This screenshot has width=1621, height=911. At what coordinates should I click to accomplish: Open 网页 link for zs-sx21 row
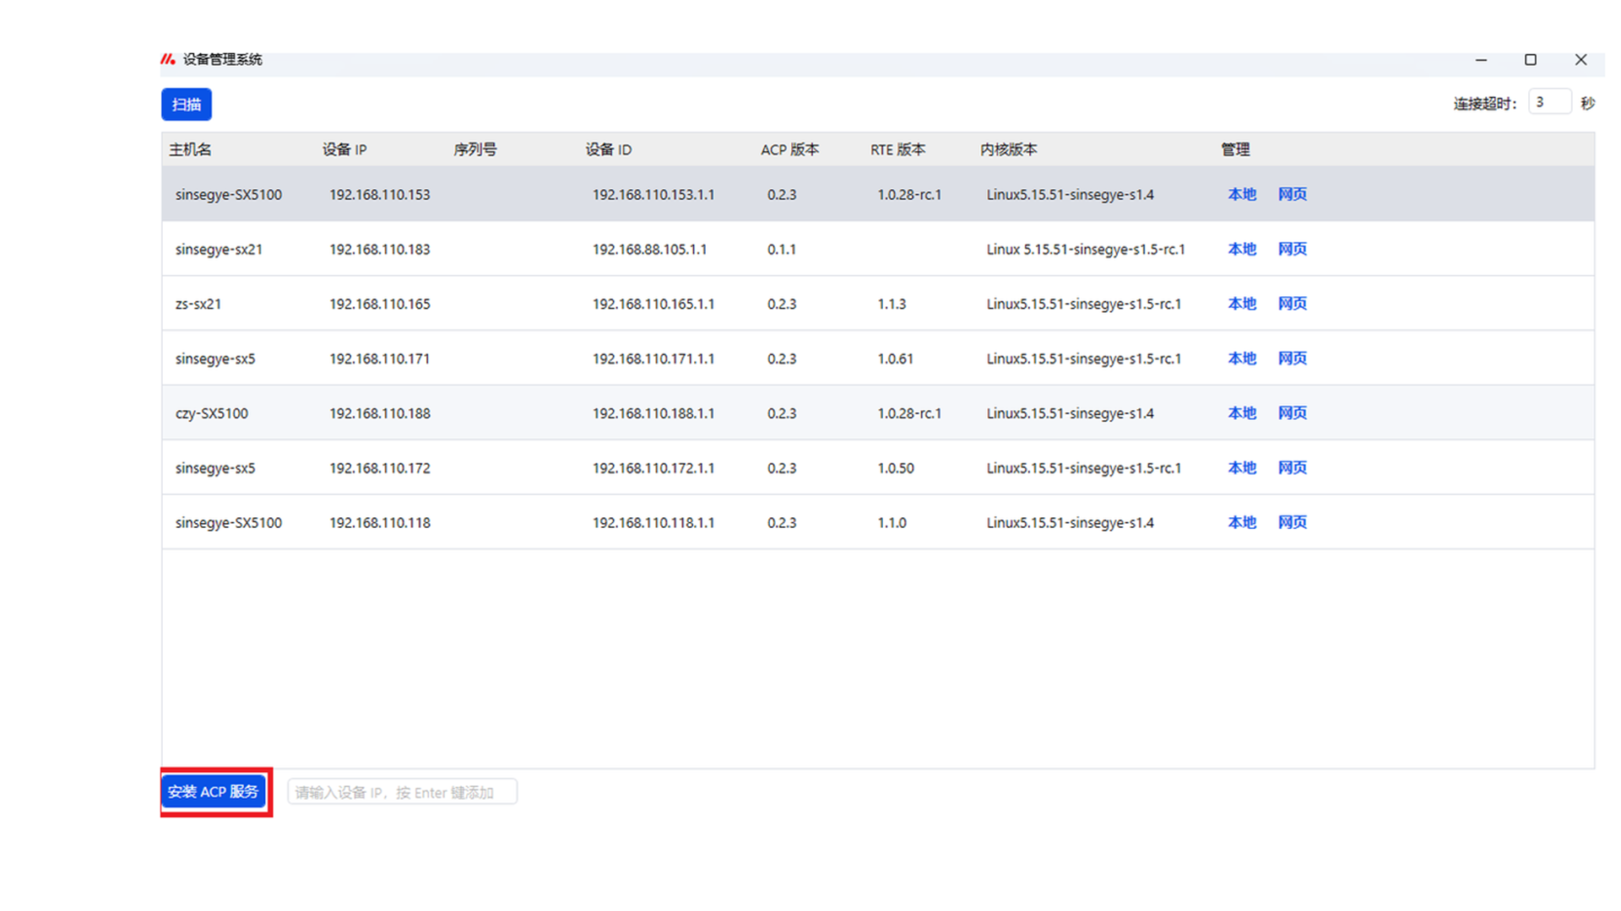point(1292,304)
